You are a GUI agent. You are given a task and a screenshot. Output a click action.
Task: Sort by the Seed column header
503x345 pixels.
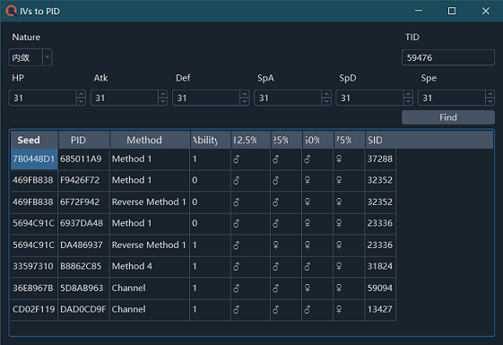[34, 140]
